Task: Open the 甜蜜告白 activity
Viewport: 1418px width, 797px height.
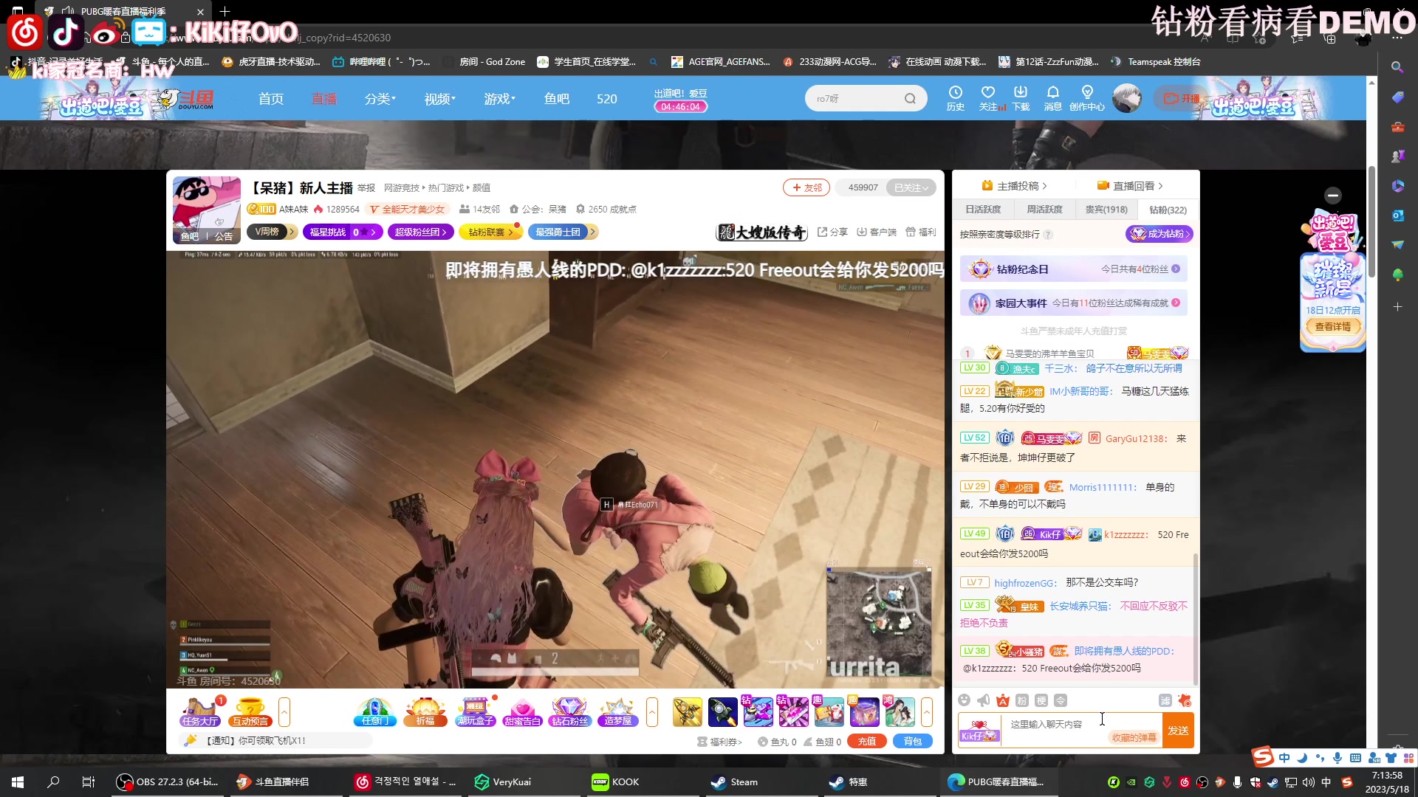Action: (x=522, y=712)
